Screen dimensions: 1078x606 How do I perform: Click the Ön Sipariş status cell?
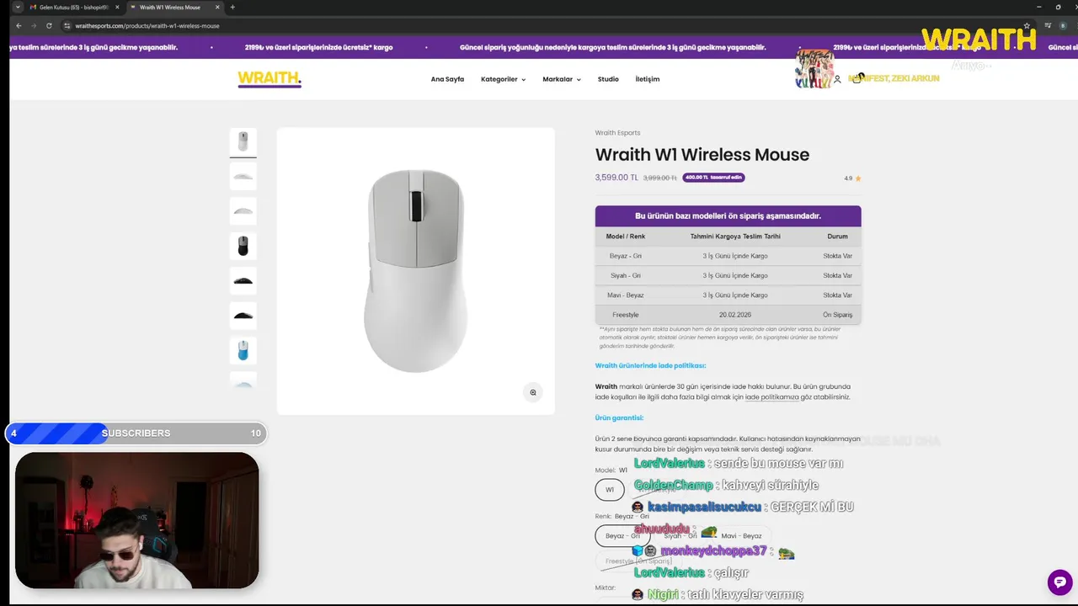[x=837, y=315]
